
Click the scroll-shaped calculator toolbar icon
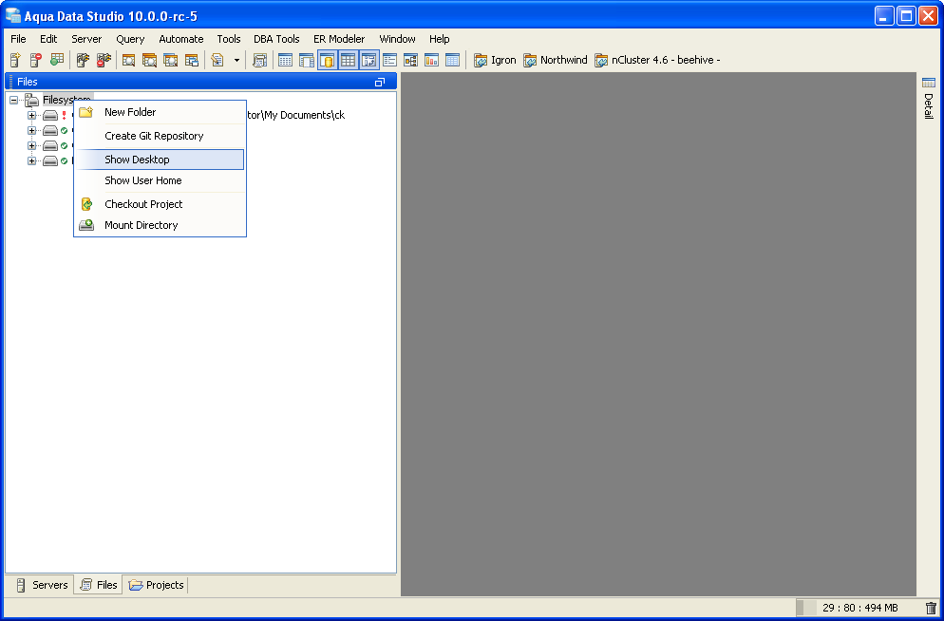point(259,60)
